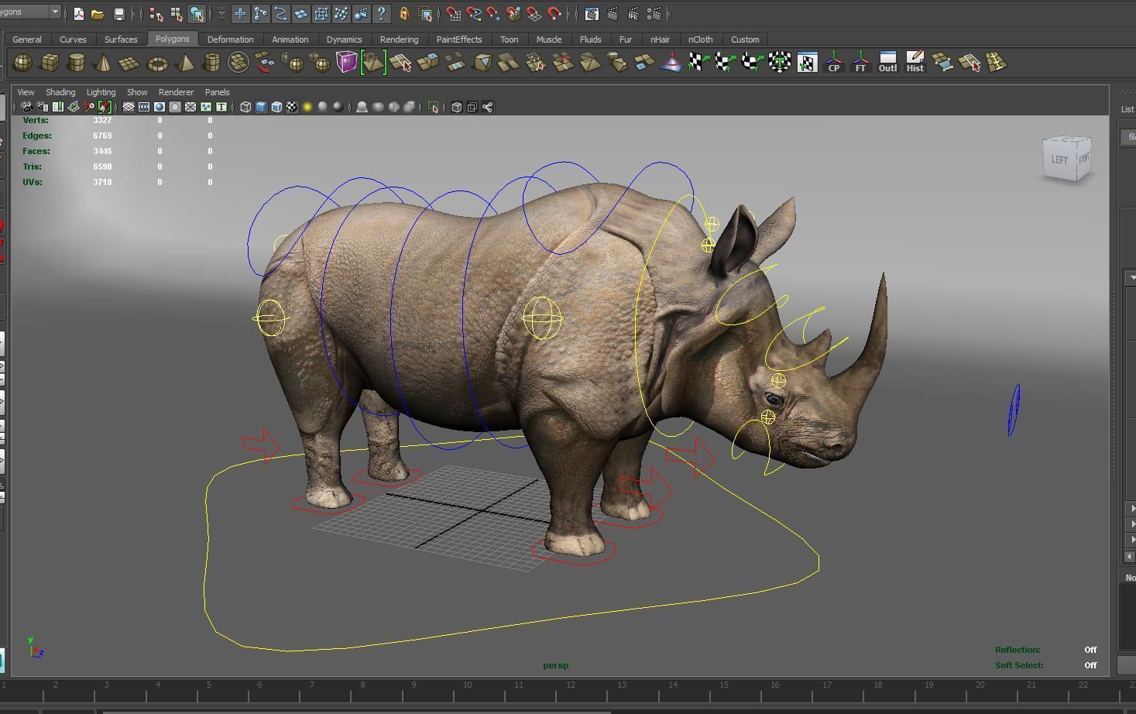This screenshot has width=1136, height=714.
Task: Switch to the Dynamics shelf tab
Action: pyautogui.click(x=344, y=39)
